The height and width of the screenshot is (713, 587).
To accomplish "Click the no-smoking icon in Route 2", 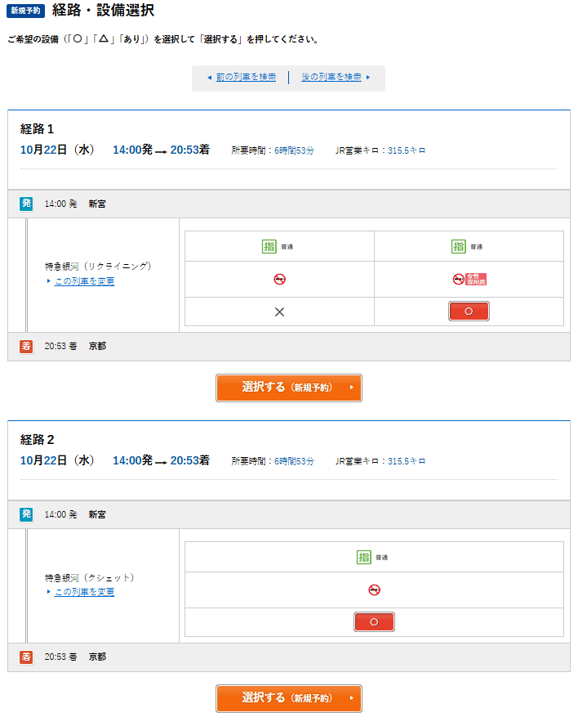I will click(x=374, y=590).
